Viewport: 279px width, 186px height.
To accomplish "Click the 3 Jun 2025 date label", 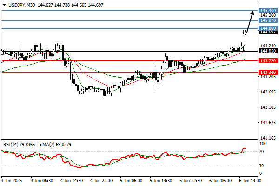I will pos(11,181).
